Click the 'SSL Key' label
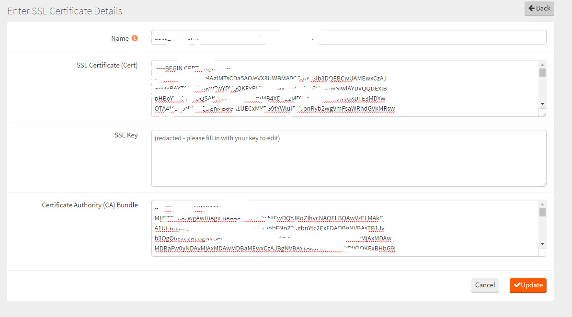The height and width of the screenshot is (317, 572). 126,135
